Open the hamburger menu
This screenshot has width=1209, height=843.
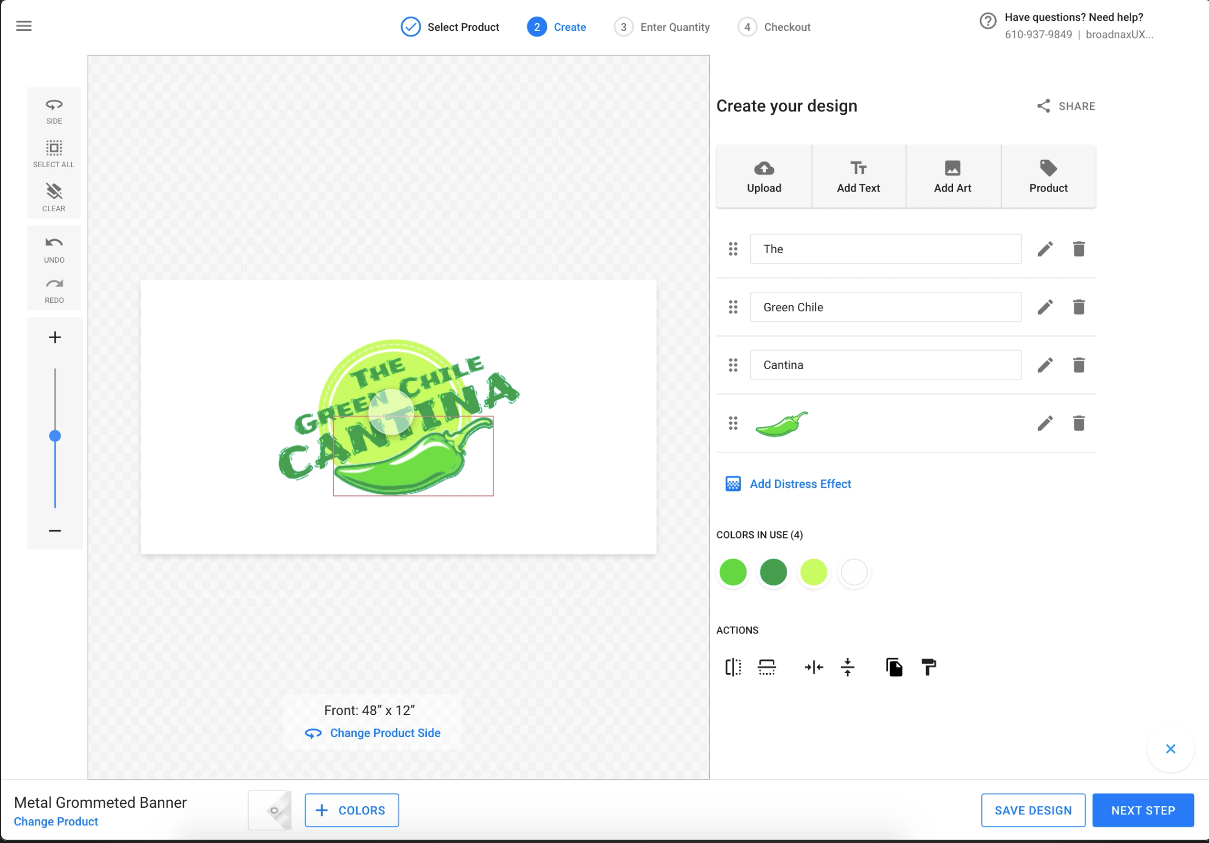tap(24, 25)
